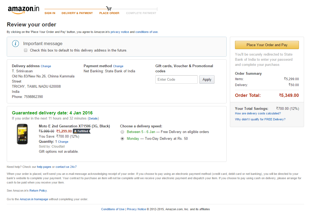The image size is (317, 221).
Task: Click the Items ₹5,299.00 amount
Action: [291, 79]
